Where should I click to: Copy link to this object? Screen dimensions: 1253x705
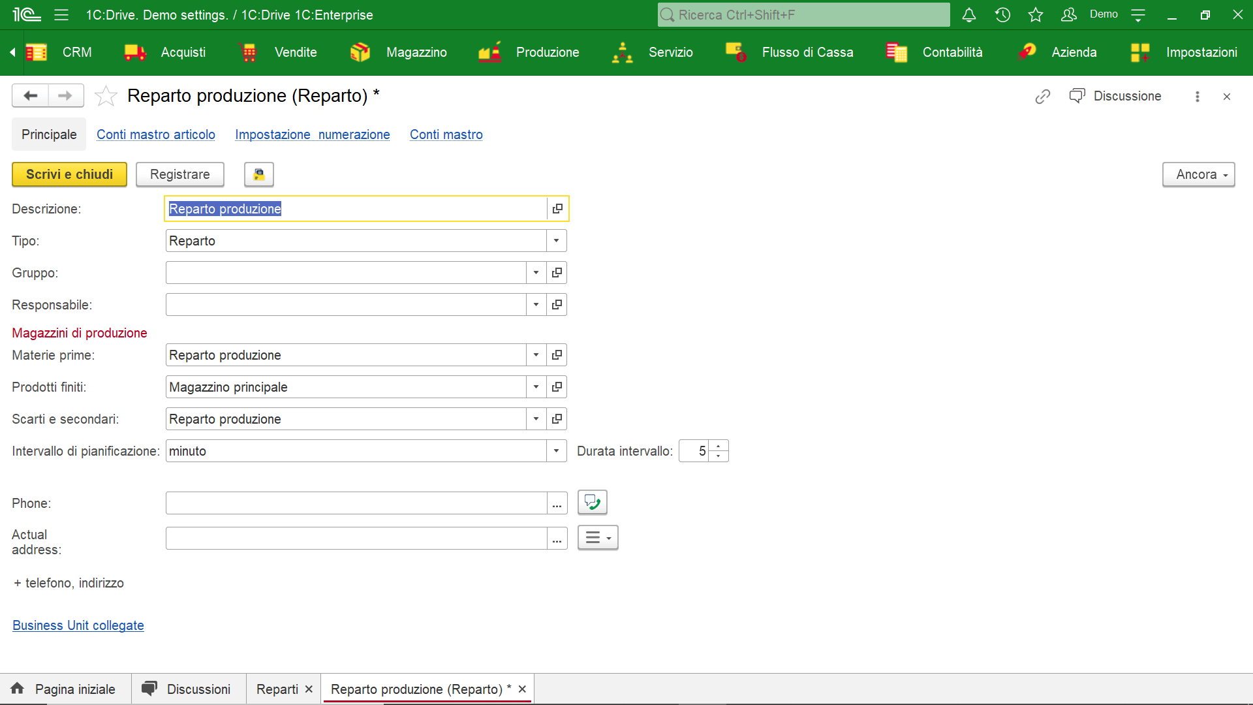point(1043,97)
